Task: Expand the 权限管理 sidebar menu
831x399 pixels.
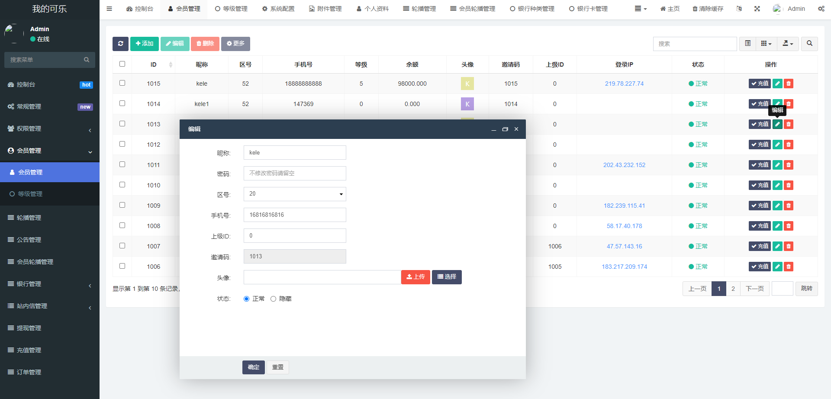Action: (x=50, y=129)
